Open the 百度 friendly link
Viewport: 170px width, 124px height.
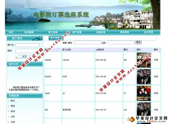coord(13,122)
